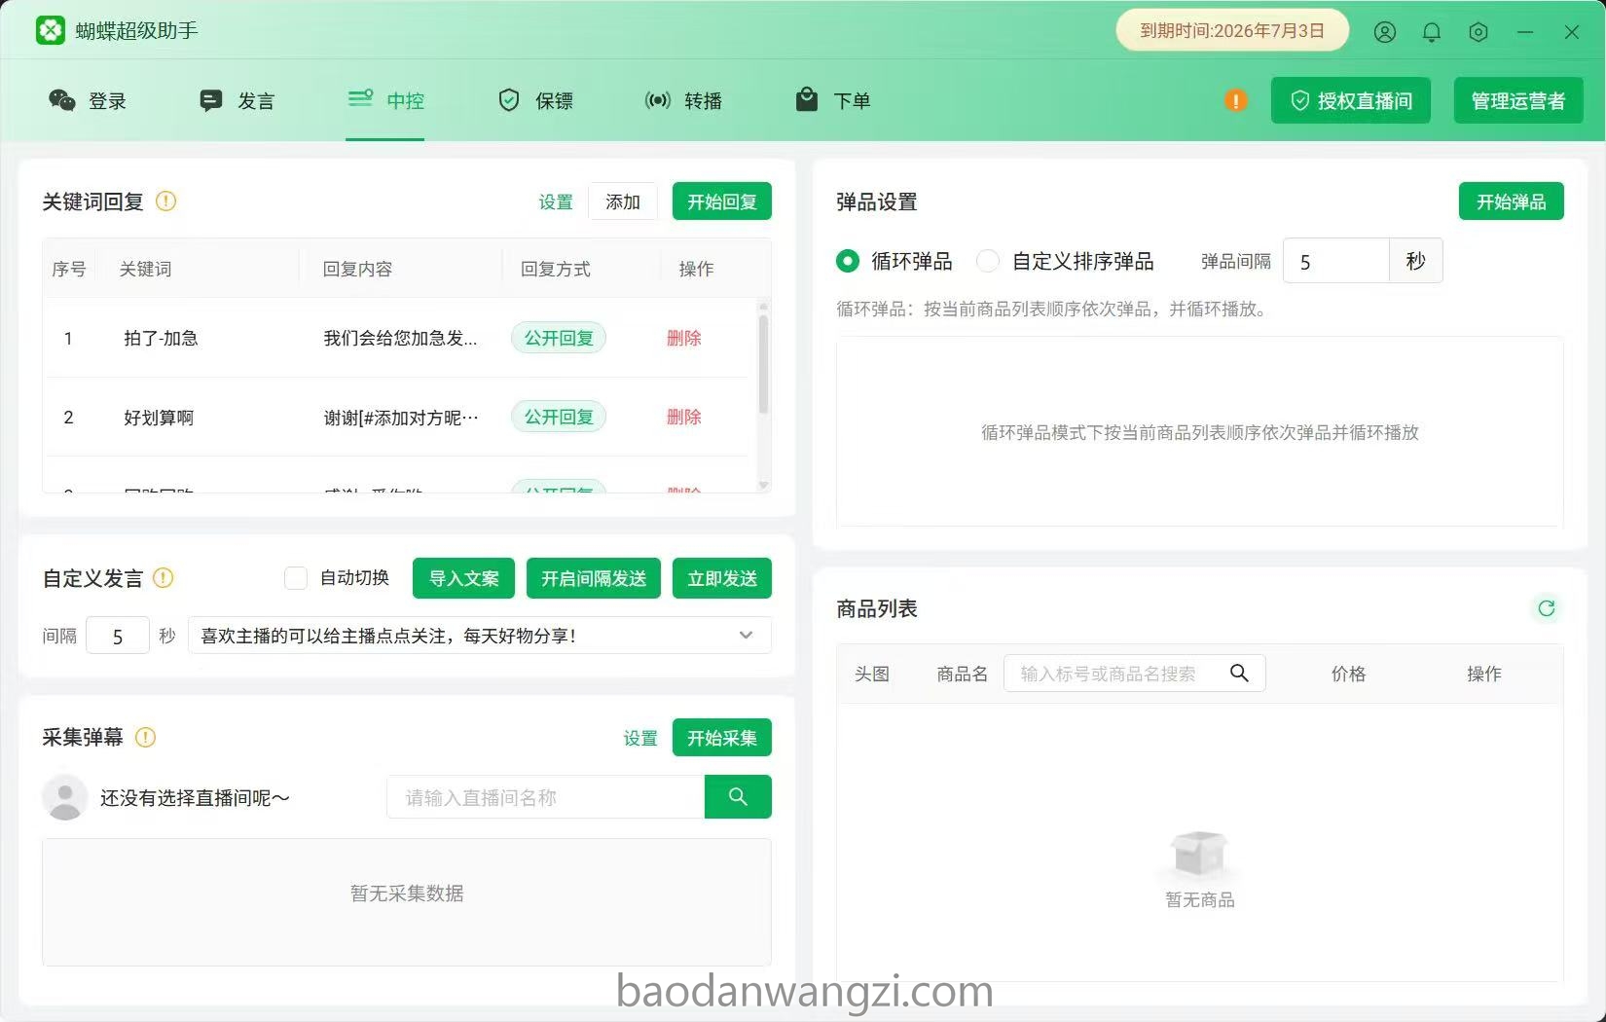Viewport: 1606px width, 1022px height.
Task: Click keyword table scroll-down arrow
Action: 763,485
